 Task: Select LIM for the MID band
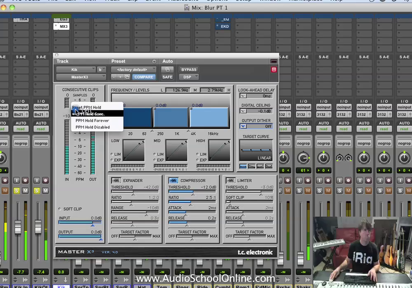click(155, 154)
